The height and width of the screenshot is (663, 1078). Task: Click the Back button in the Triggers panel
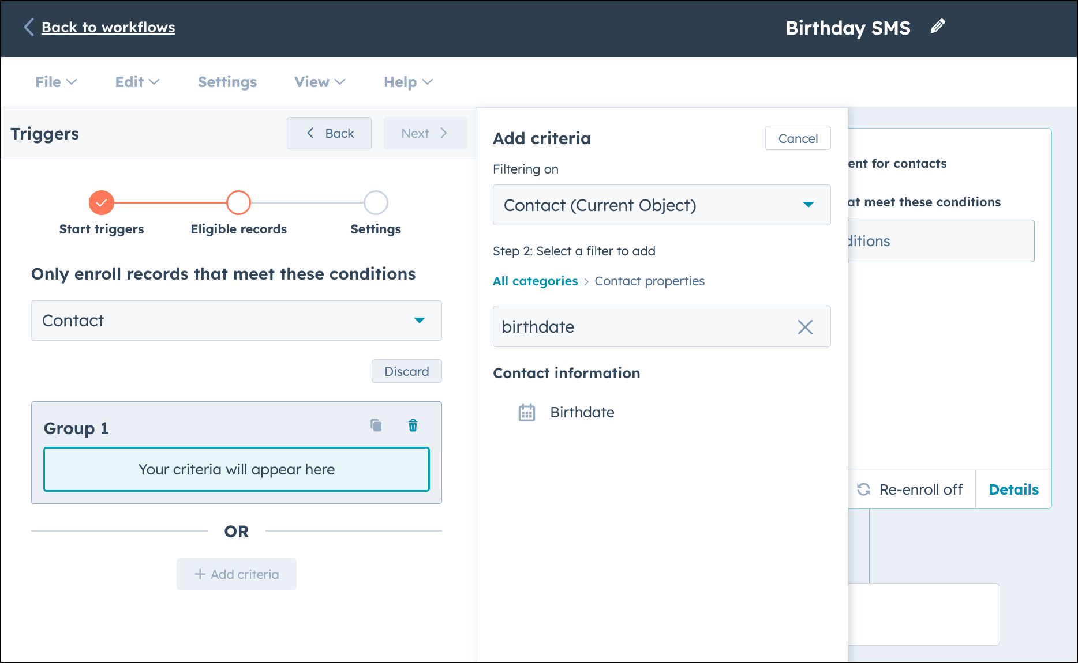click(x=329, y=133)
